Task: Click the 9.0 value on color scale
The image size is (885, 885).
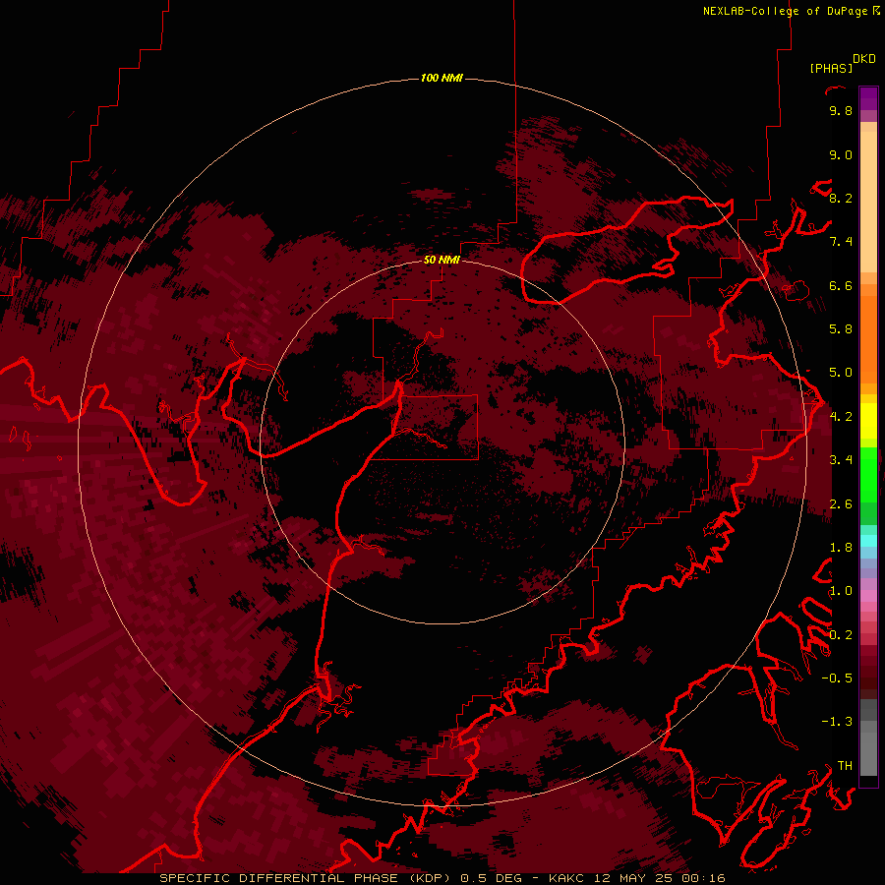Action: (x=841, y=154)
